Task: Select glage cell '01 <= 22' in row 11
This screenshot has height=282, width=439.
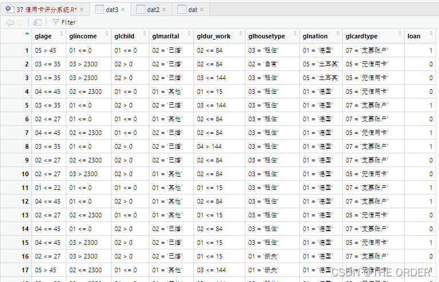Action: pyautogui.click(x=49, y=188)
